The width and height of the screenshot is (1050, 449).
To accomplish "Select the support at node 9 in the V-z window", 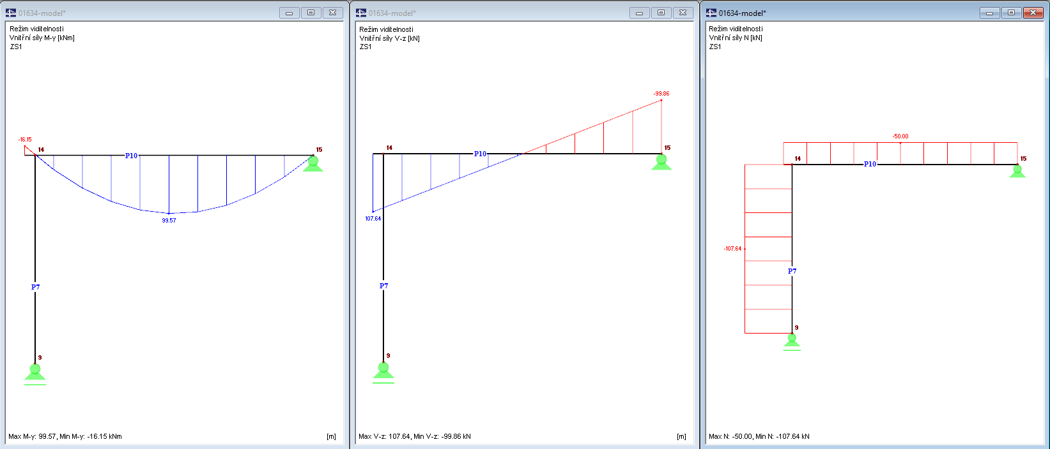I will (x=383, y=372).
